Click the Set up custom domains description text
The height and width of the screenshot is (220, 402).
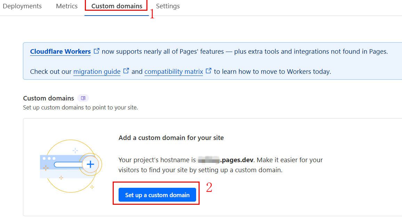(80, 107)
